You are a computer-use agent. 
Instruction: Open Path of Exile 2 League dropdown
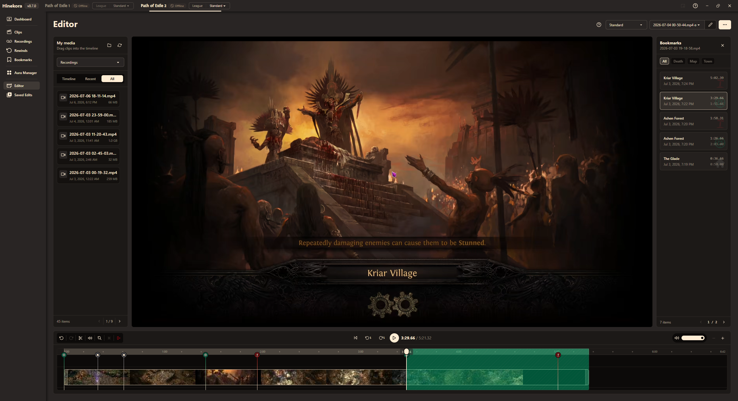pyautogui.click(x=209, y=6)
